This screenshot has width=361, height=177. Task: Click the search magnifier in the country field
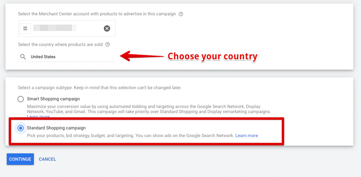click(x=23, y=57)
